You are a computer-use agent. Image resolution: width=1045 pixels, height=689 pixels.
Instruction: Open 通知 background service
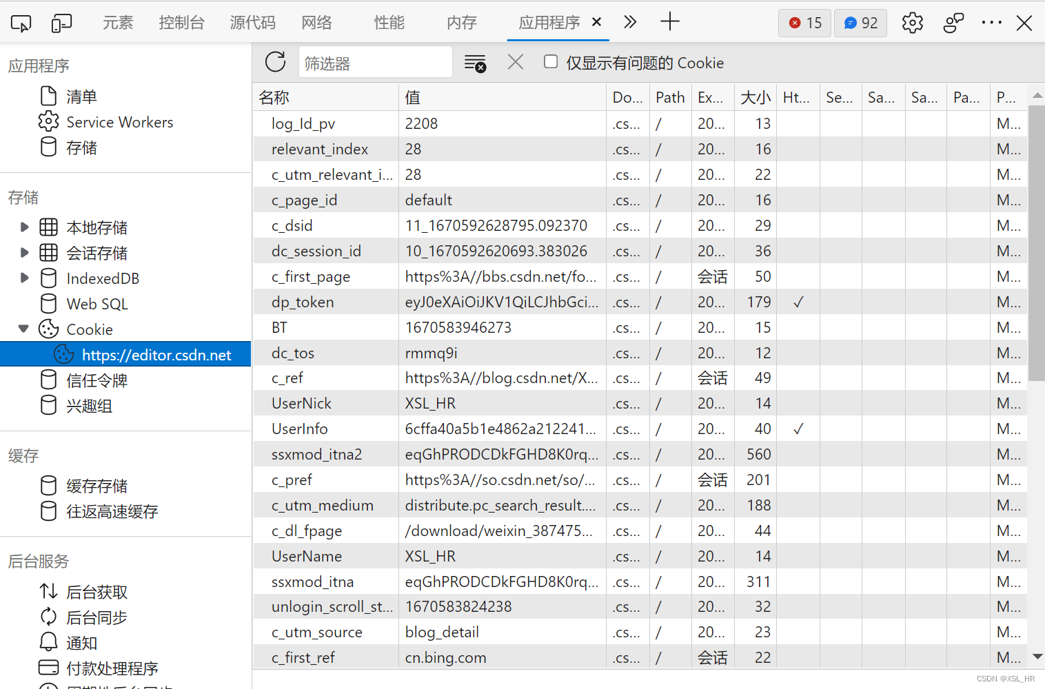click(x=81, y=643)
